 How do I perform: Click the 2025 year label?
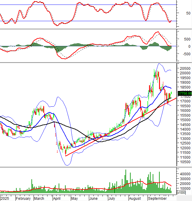pos(5,199)
